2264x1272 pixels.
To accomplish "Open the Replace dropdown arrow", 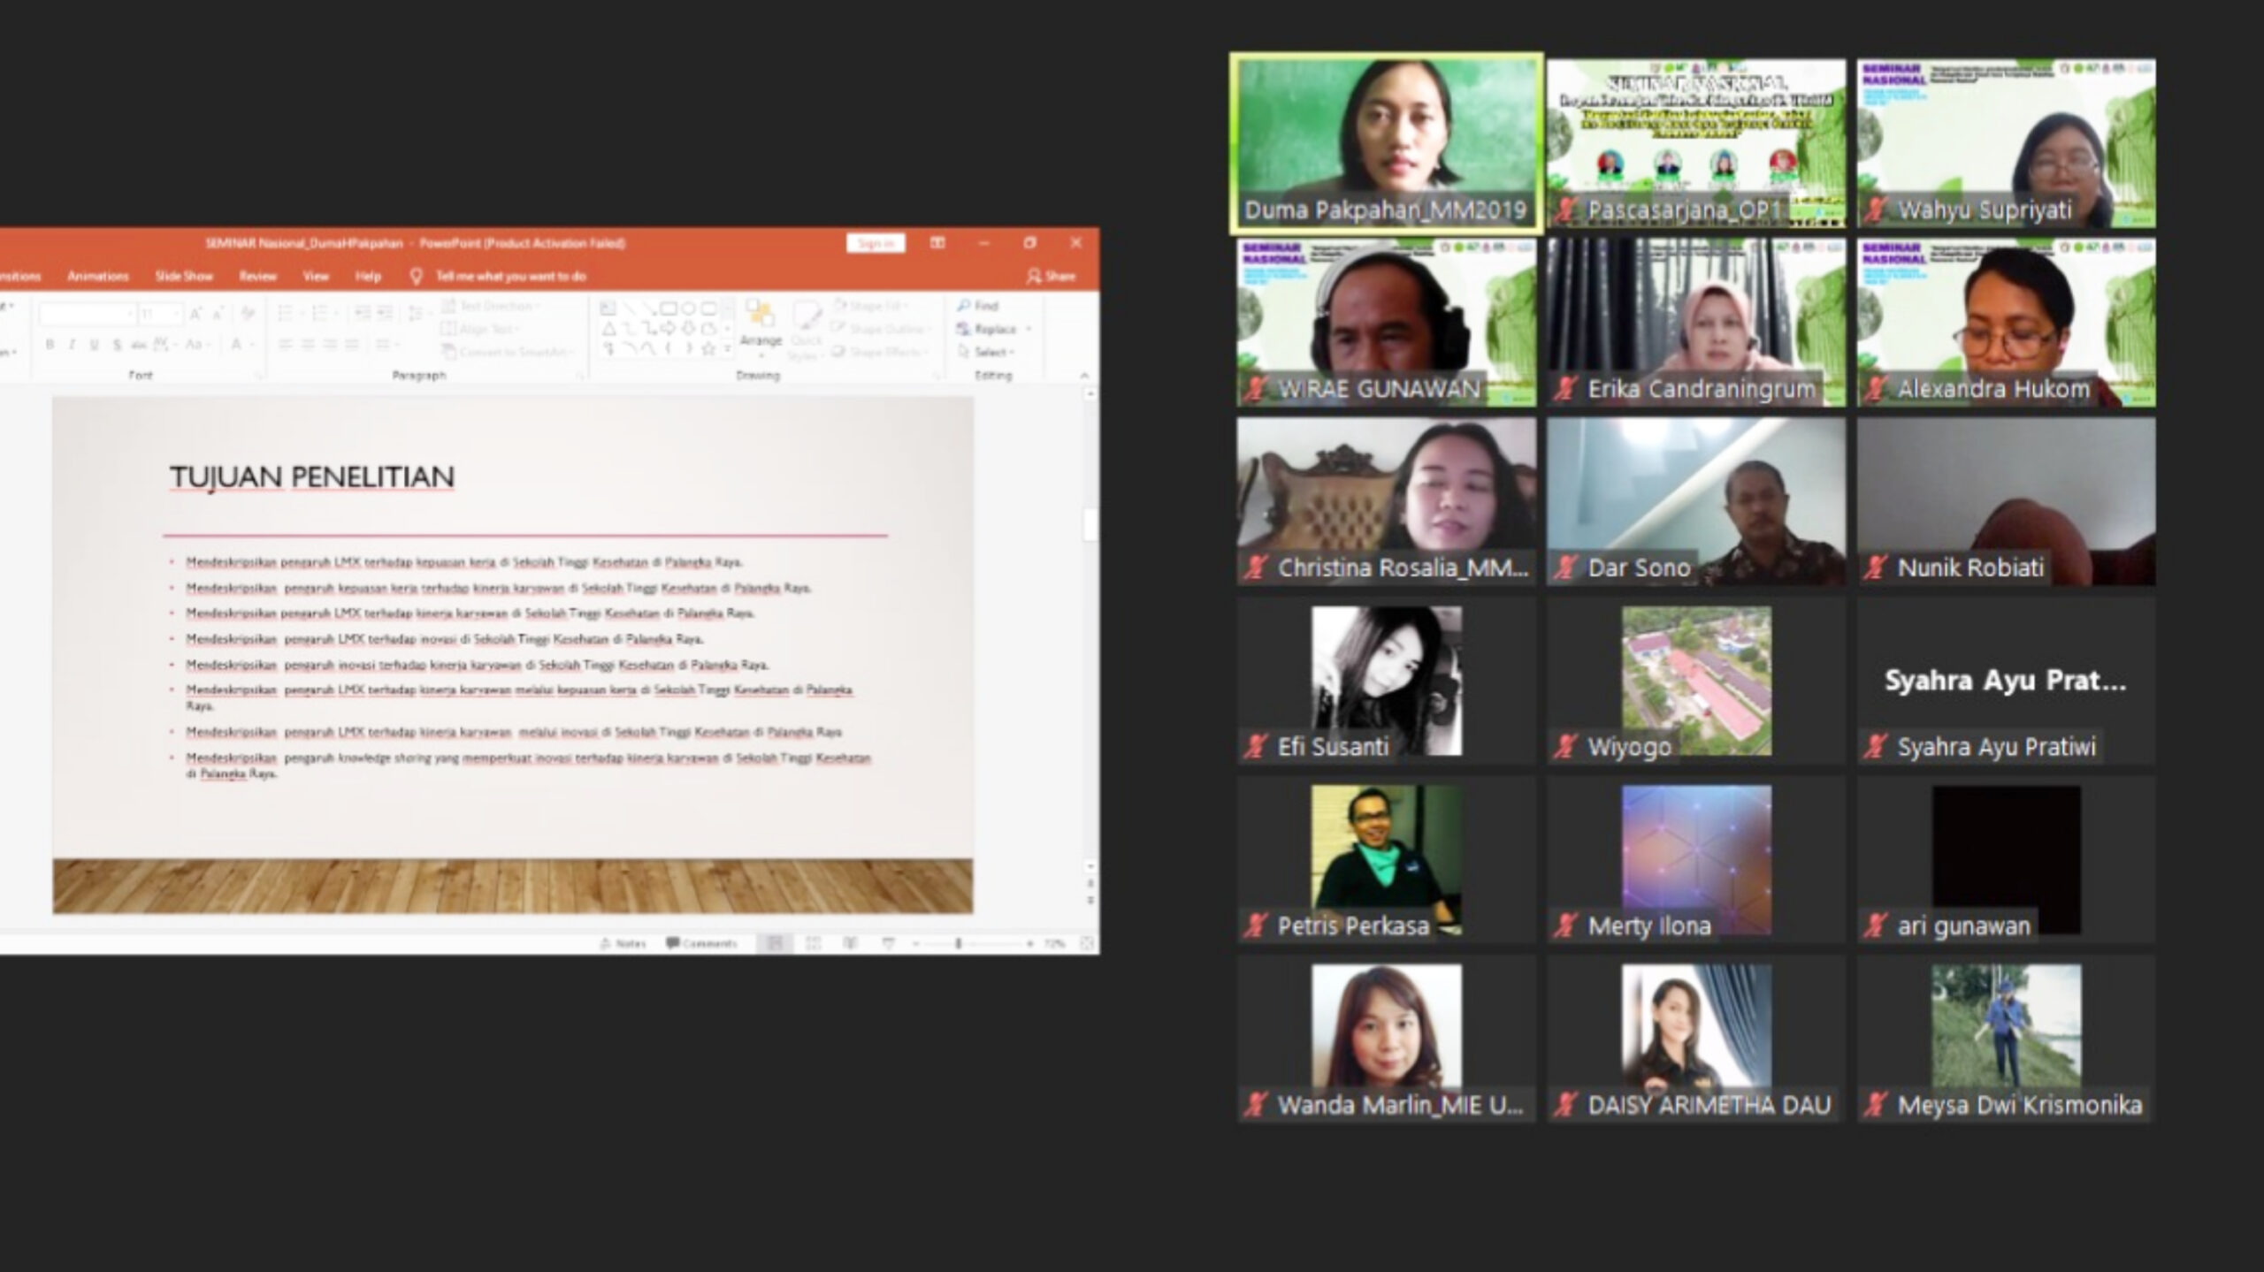I will [x=1028, y=329].
